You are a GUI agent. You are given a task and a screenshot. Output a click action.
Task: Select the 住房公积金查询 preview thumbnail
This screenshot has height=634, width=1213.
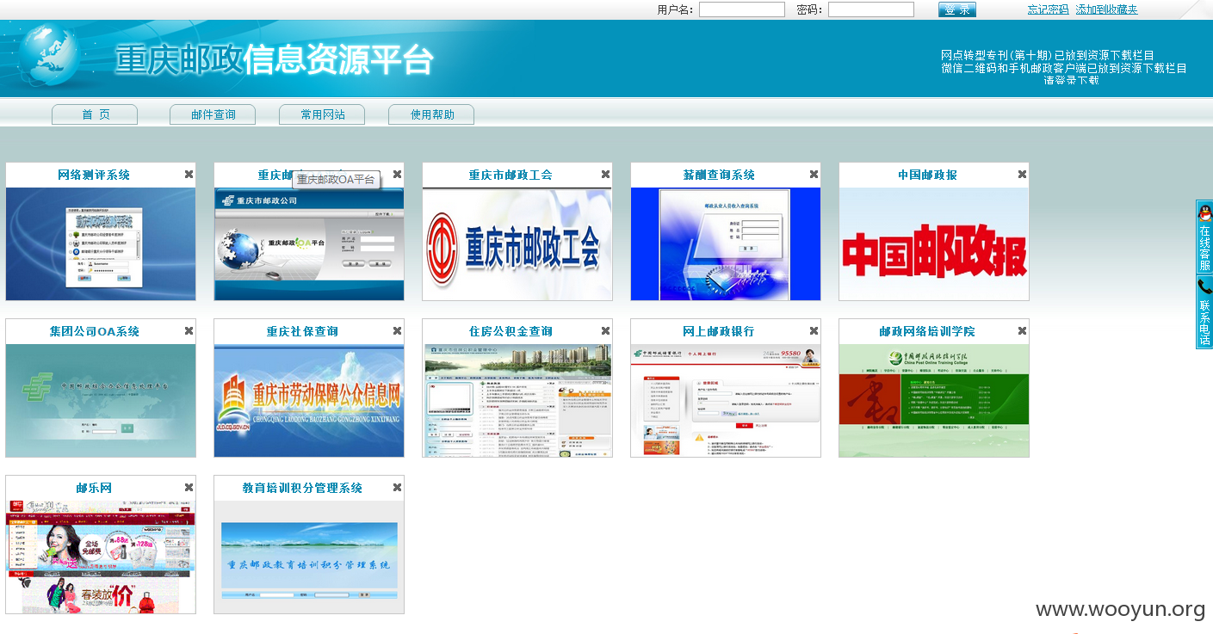pos(517,401)
